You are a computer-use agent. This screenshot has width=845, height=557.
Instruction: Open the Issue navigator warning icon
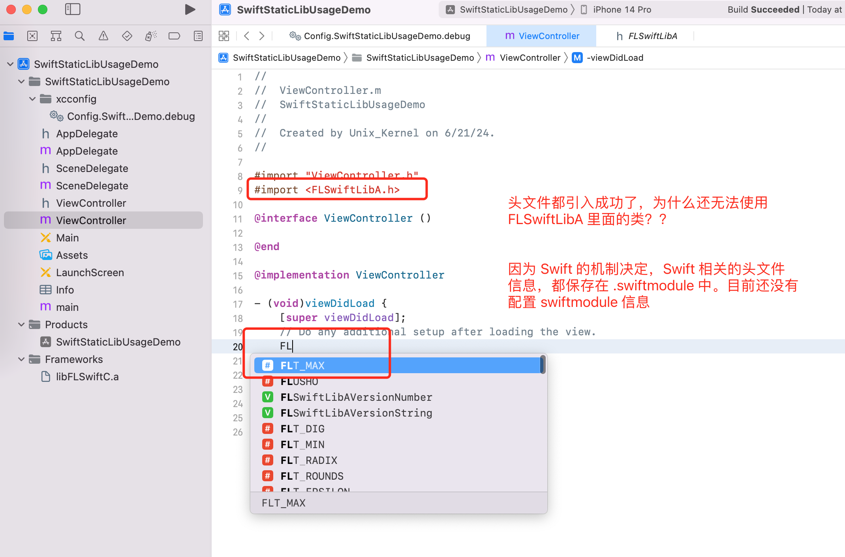pos(103,36)
